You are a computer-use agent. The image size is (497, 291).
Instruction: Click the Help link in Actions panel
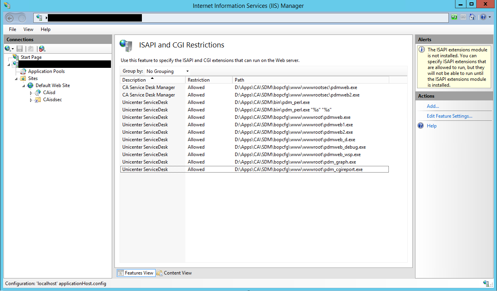[x=432, y=126]
